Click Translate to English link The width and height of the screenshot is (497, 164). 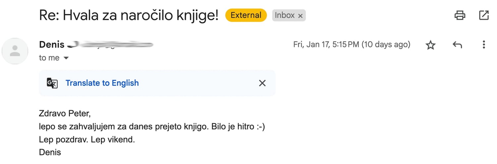[x=102, y=83]
